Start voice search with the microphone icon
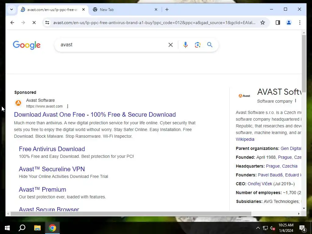This screenshot has height=234, width=312. [x=186, y=45]
